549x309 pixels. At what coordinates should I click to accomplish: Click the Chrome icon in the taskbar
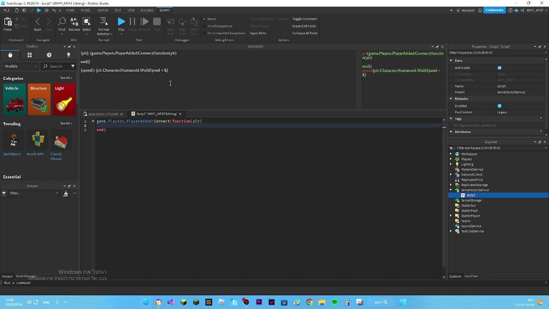click(309, 303)
